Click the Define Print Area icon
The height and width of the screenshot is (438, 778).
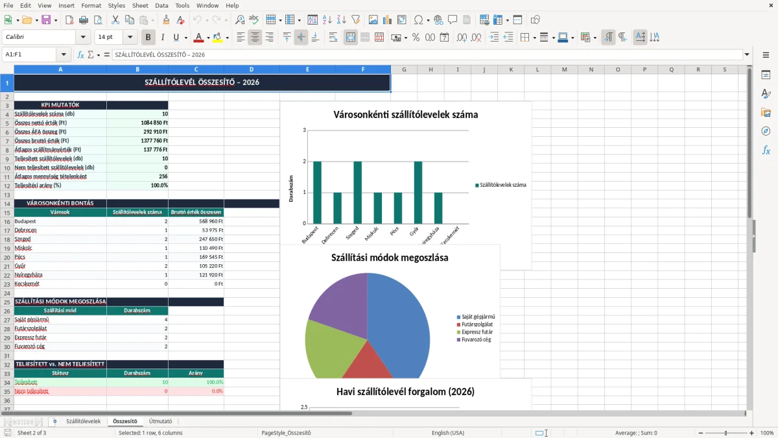485,20
